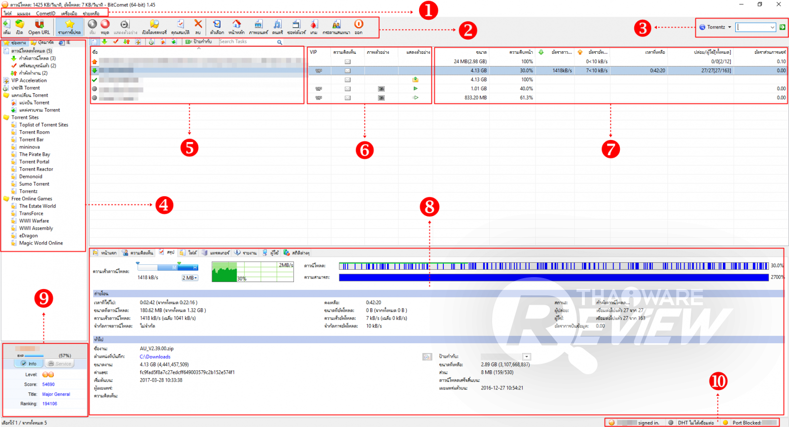Viewport: 789px width, 427px height.
Task: Open the เกม games toolbar icon
Action: [x=314, y=27]
